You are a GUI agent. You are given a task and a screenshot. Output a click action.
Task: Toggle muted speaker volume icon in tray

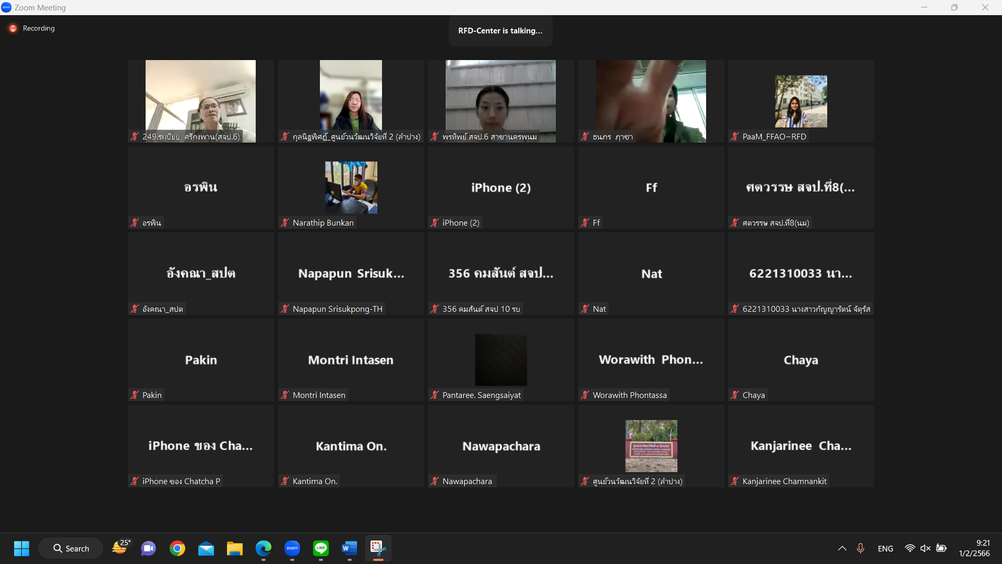[x=925, y=548]
